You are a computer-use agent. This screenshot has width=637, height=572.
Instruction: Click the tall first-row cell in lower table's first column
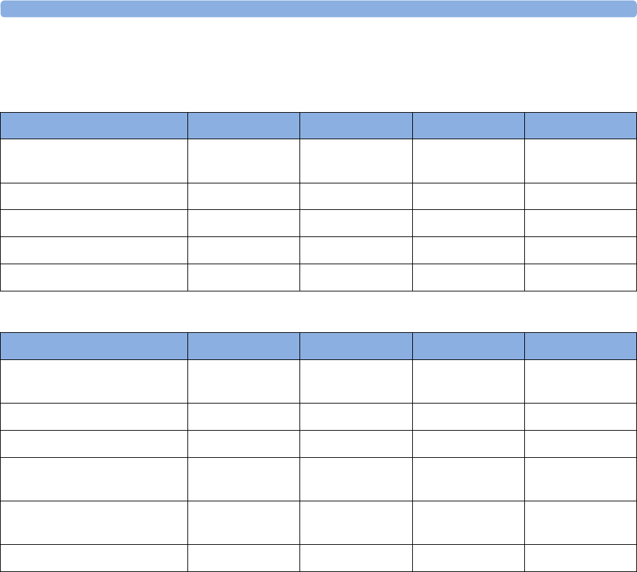[94, 382]
